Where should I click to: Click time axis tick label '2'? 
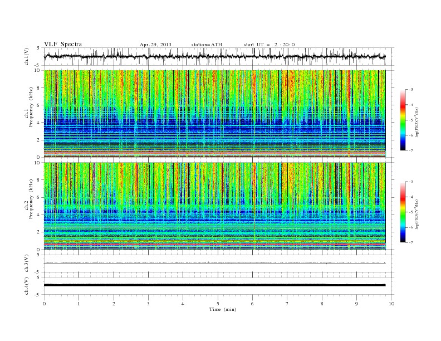tap(114, 304)
